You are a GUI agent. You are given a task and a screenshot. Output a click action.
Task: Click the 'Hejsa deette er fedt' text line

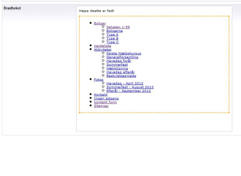pyautogui.click(x=96, y=11)
